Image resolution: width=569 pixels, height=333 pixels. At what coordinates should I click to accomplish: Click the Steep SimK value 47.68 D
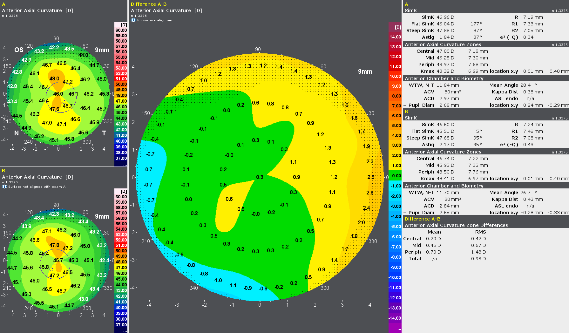click(x=445, y=138)
